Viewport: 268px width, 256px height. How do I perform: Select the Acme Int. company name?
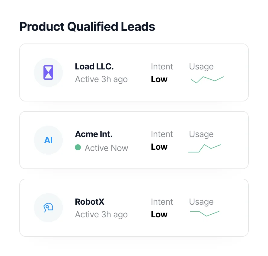94,134
